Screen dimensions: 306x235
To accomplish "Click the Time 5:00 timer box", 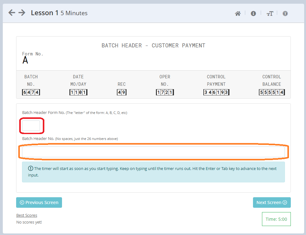I will tap(276, 219).
